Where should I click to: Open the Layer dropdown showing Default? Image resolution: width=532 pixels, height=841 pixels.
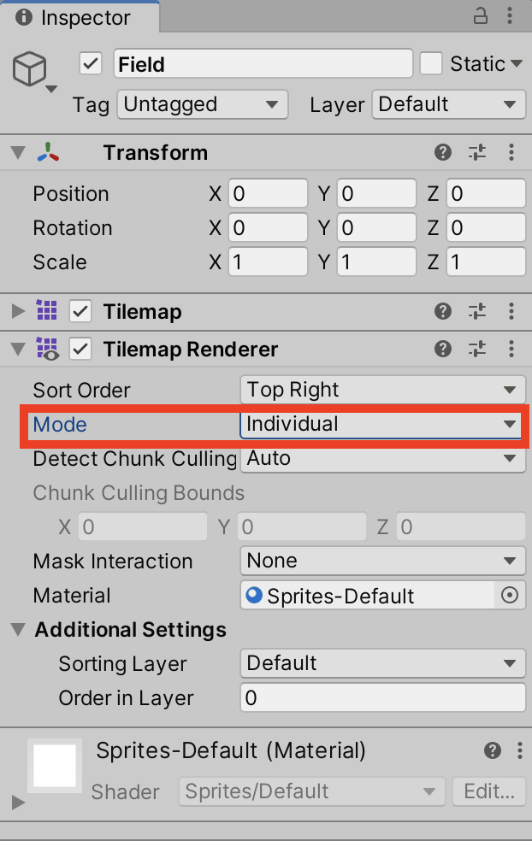448,105
